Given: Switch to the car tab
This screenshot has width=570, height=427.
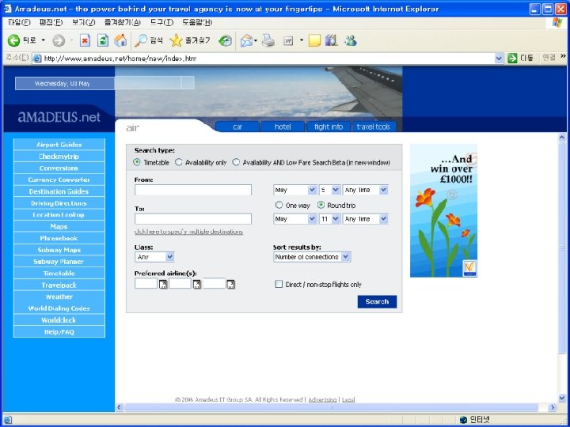Looking at the screenshot, I should point(237,127).
